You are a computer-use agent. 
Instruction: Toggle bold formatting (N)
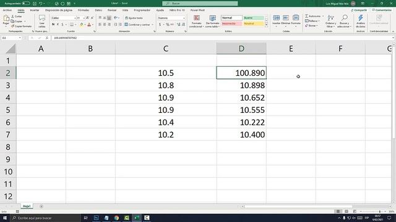53,25
